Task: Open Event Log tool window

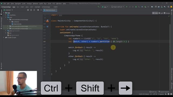Action: click(x=153, y=92)
